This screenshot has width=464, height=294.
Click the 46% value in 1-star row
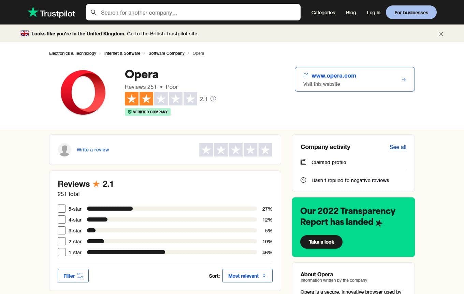coord(267,252)
